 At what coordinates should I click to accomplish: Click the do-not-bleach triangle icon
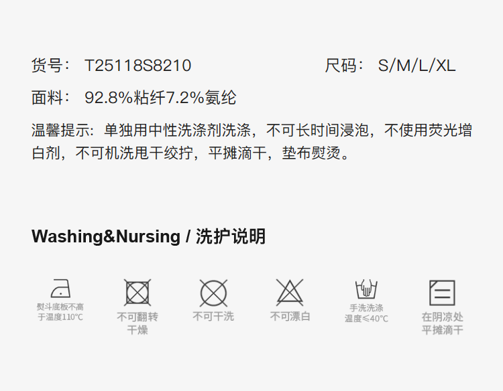[x=290, y=292]
